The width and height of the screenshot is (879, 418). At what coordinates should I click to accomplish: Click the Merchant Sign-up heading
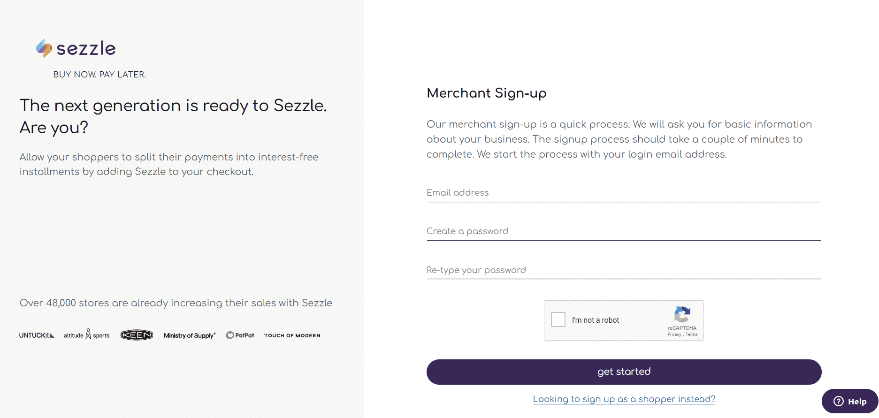pos(487,93)
